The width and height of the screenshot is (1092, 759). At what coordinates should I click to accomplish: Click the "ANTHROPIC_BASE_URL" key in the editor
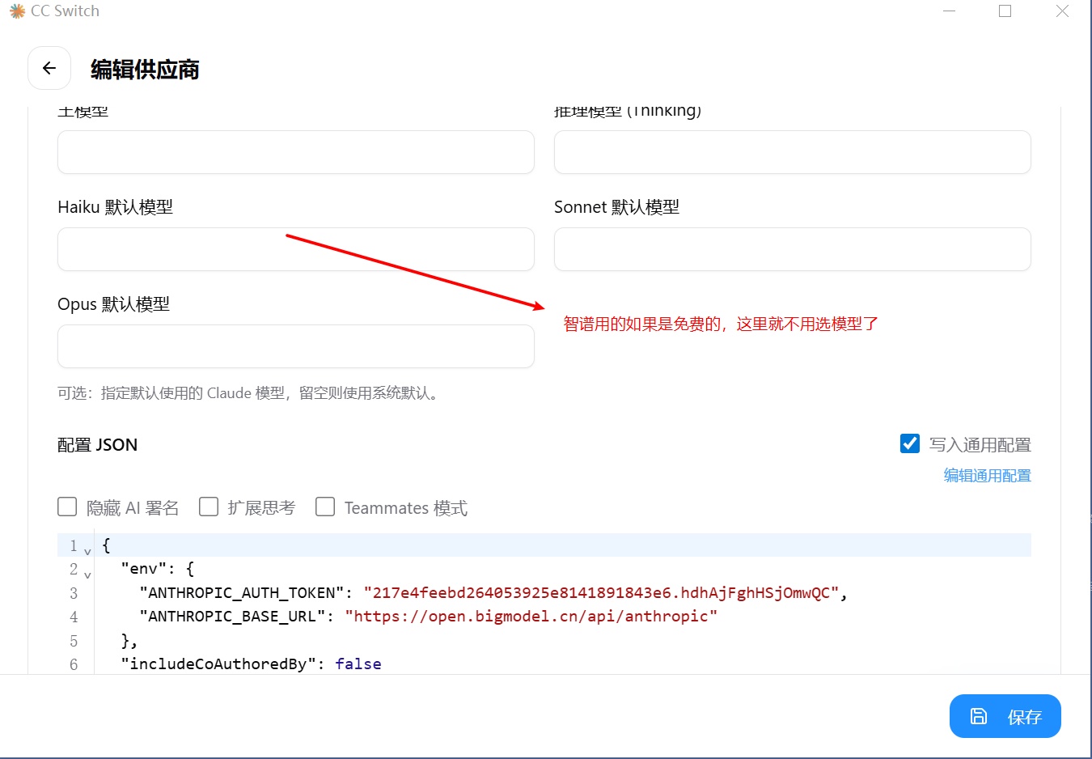pyautogui.click(x=232, y=617)
